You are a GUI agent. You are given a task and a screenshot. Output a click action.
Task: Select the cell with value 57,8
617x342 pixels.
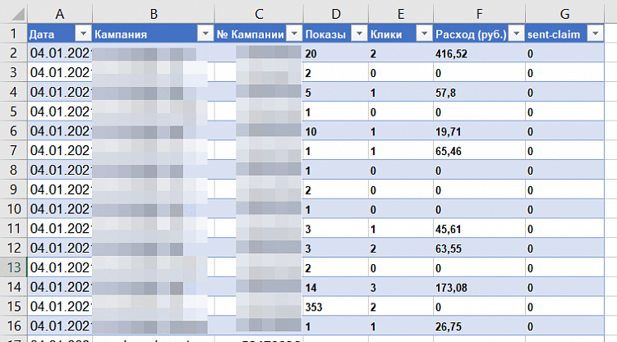(479, 93)
